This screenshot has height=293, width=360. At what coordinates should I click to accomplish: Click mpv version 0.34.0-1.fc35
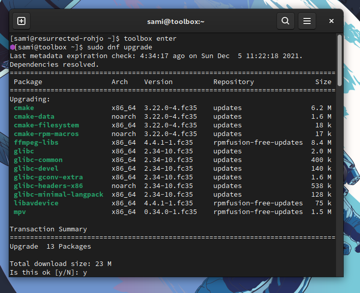coord(171,212)
